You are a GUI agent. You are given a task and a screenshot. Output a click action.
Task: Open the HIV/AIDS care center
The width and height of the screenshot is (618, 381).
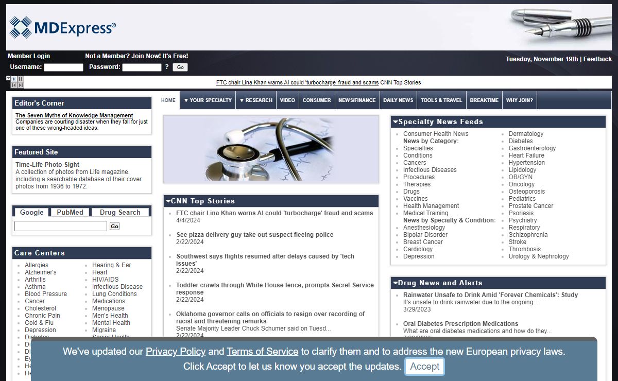[x=106, y=280]
